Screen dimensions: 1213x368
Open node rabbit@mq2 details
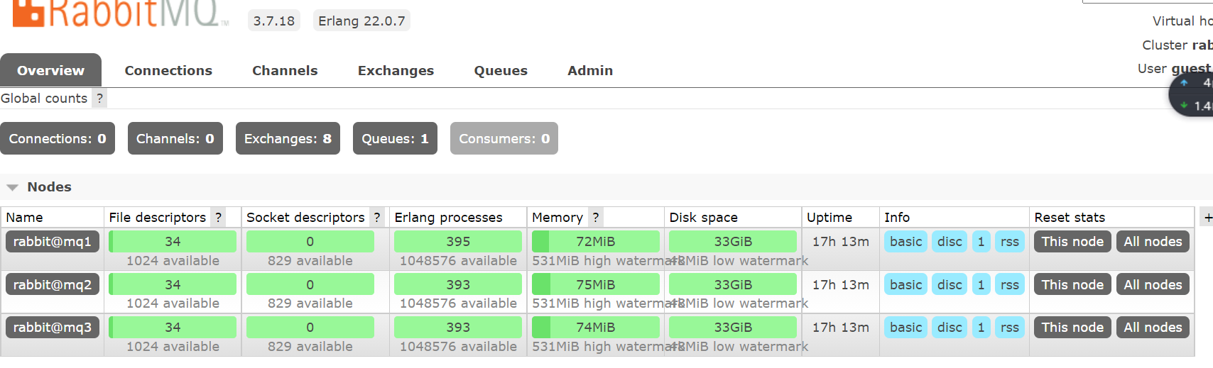(53, 284)
